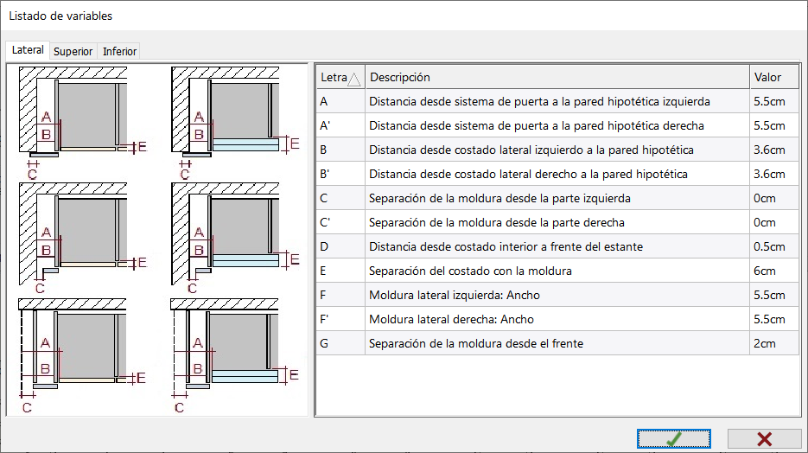Select row A' pared hipotética derecha
The width and height of the screenshot is (808, 453).
point(557,125)
